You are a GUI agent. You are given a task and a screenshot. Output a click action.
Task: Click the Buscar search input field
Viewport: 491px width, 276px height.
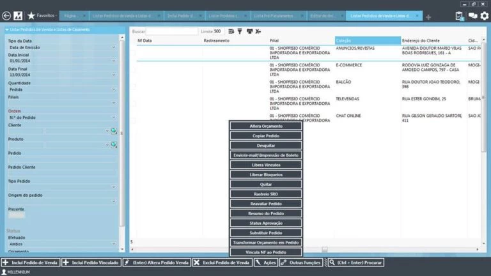tap(171, 31)
